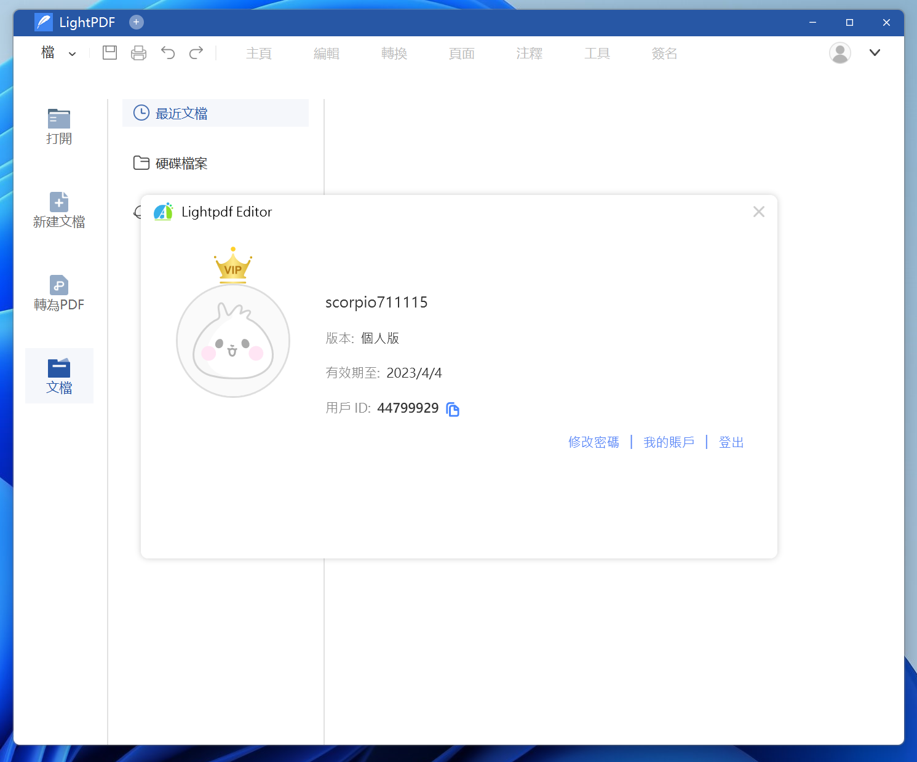Undo the last action

click(168, 53)
